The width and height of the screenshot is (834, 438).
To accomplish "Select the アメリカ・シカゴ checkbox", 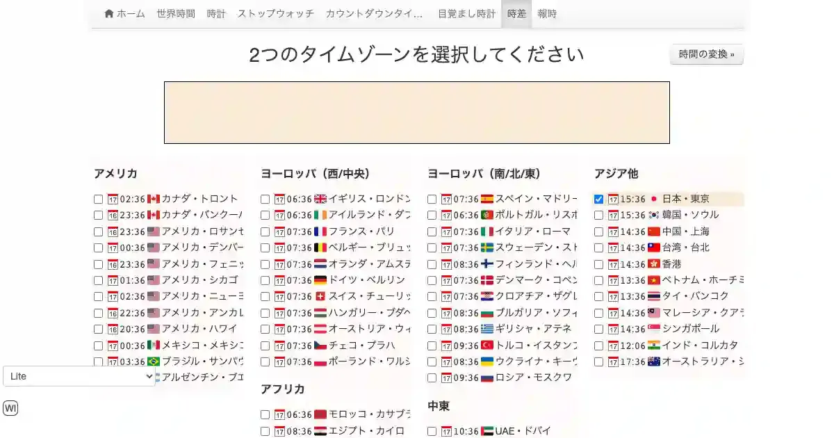I will click(x=98, y=281).
